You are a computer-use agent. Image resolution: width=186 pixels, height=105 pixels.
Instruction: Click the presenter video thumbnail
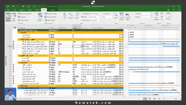point(10,94)
